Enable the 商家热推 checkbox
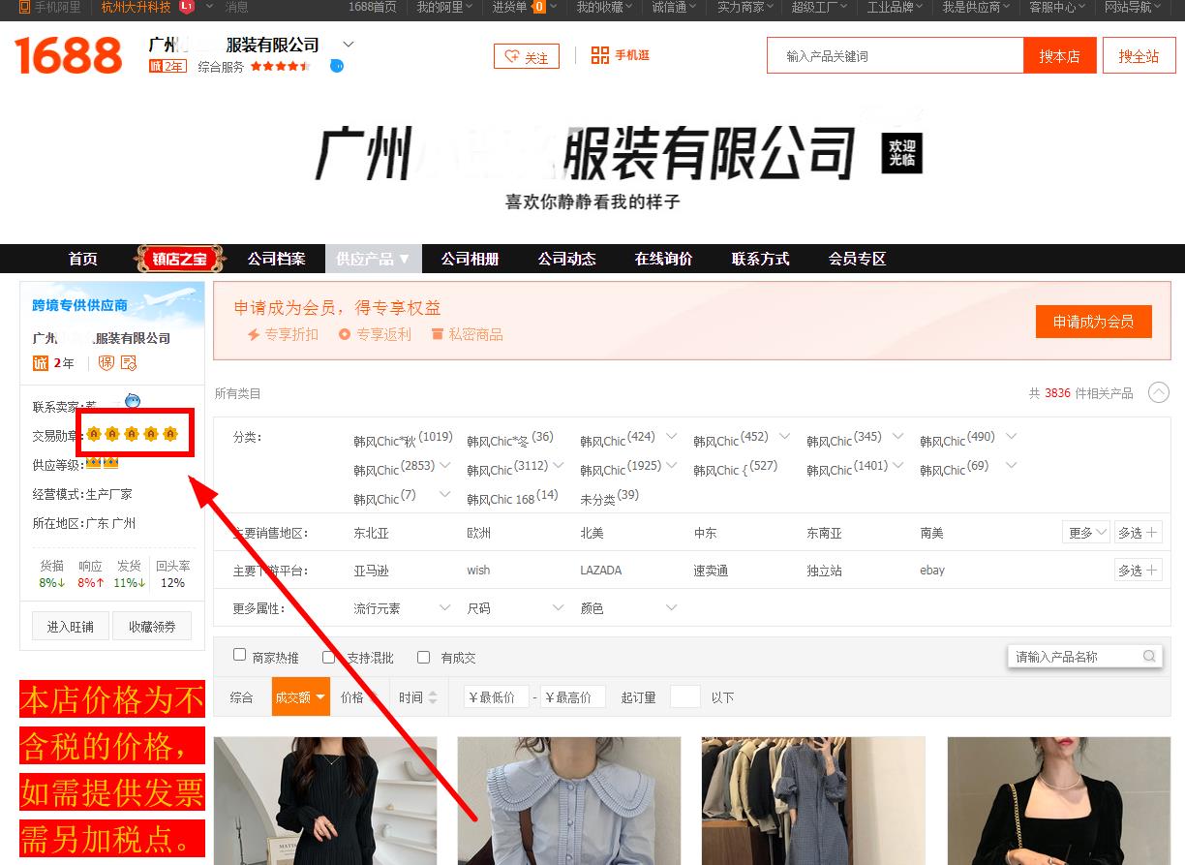Screen dimensions: 1185x865 pos(240,656)
